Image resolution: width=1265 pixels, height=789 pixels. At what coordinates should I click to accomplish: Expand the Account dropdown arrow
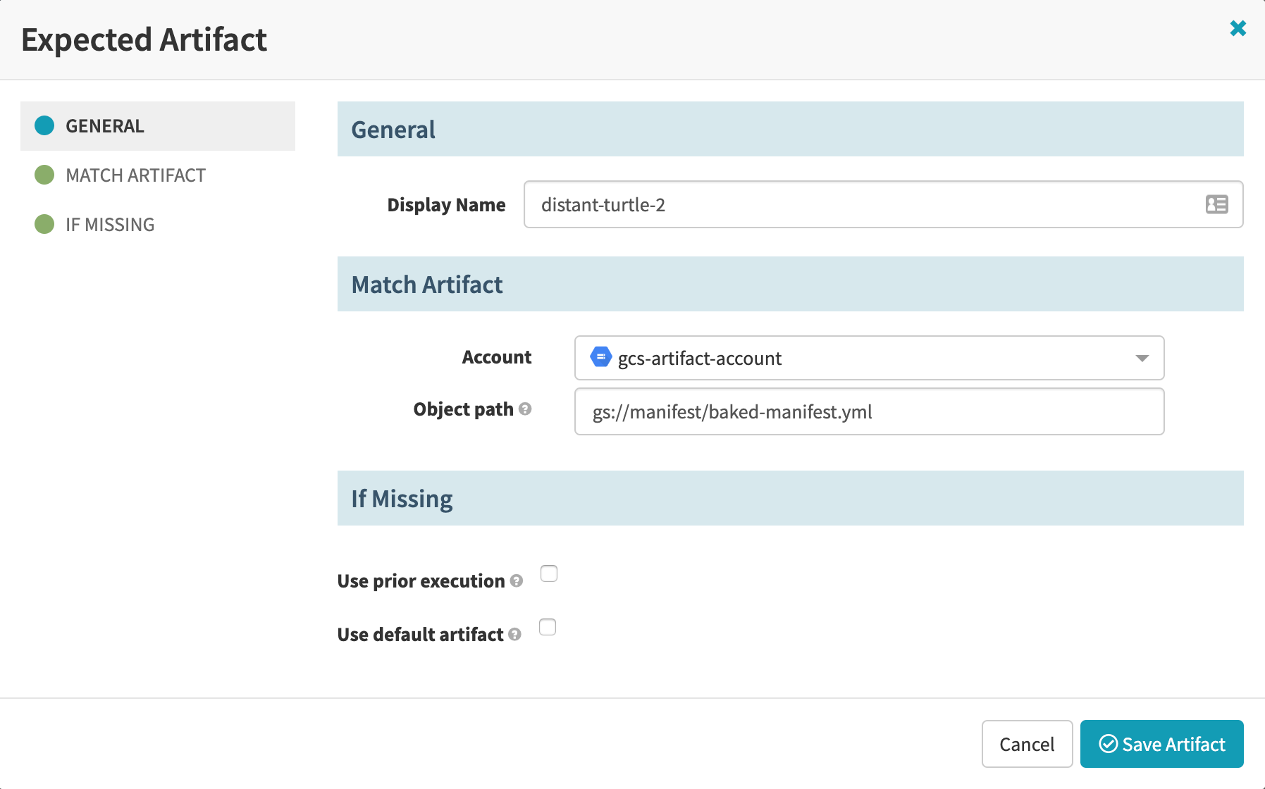pyautogui.click(x=1142, y=359)
